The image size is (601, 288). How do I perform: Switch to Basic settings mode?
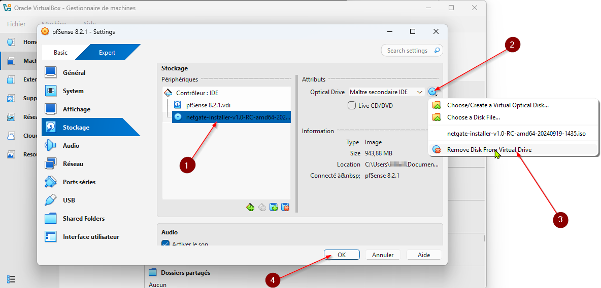pyautogui.click(x=60, y=53)
